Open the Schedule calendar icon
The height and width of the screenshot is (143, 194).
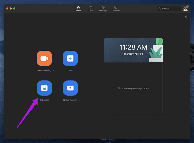pos(44,88)
